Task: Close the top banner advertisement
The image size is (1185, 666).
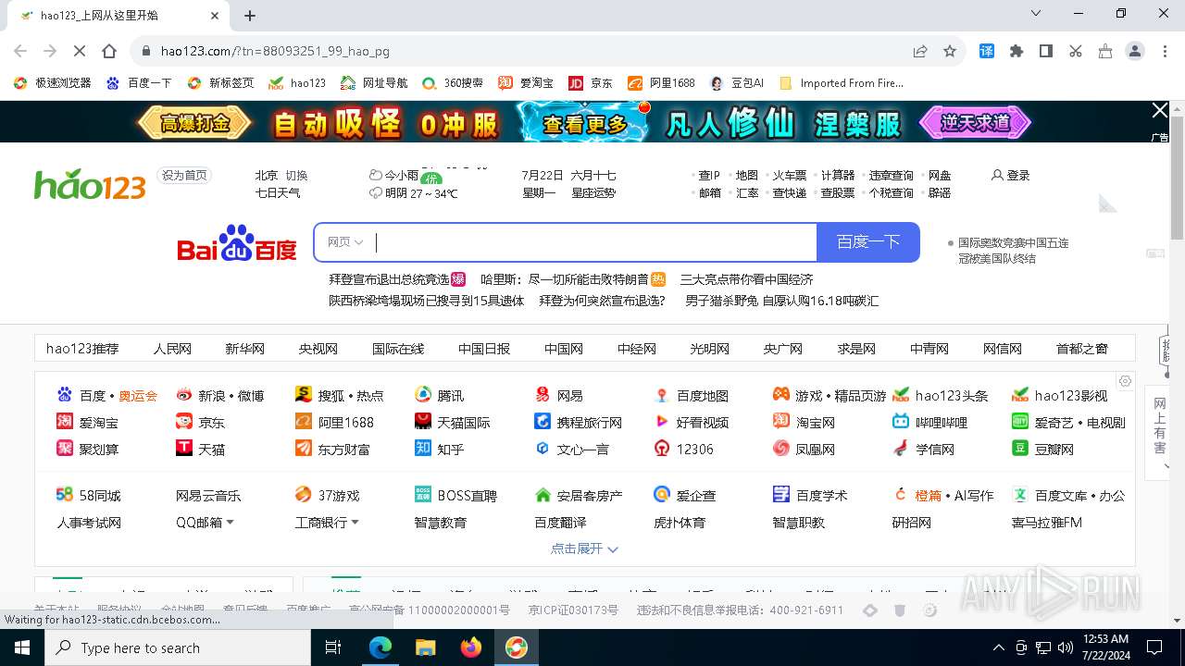Action: click(x=1159, y=111)
